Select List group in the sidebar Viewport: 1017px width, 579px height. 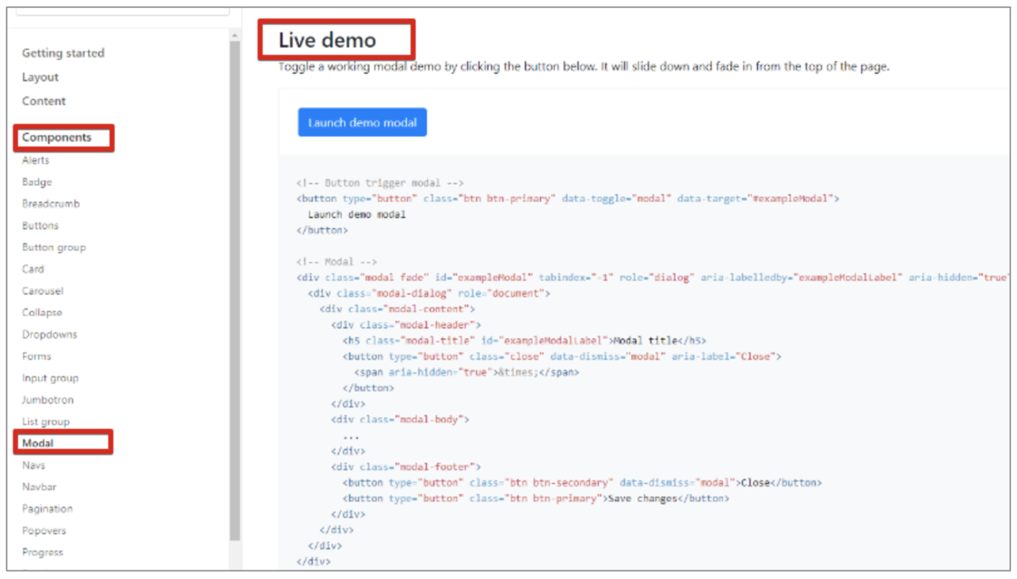pyautogui.click(x=46, y=422)
